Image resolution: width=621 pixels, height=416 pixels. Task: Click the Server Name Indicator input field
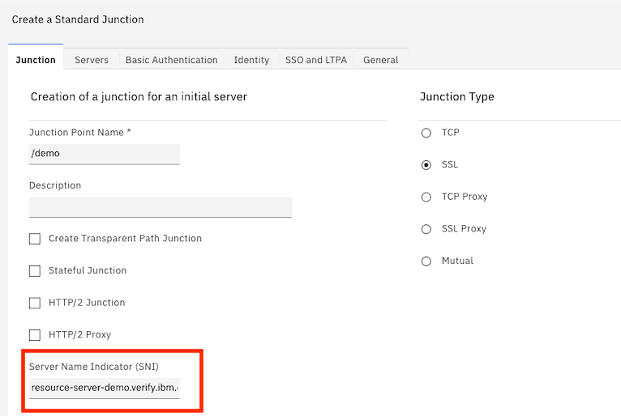point(104,388)
